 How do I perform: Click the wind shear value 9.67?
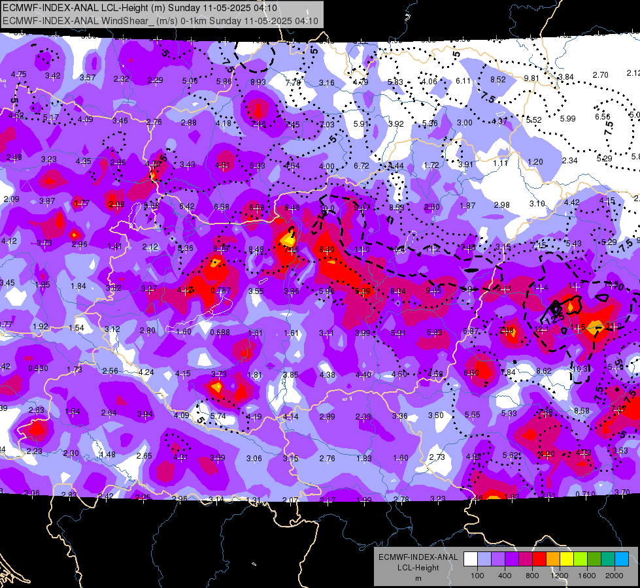[362, 207]
